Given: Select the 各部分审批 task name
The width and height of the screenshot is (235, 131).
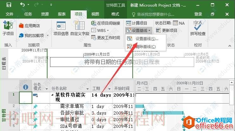Looking at the screenshot, I should tap(72, 113).
